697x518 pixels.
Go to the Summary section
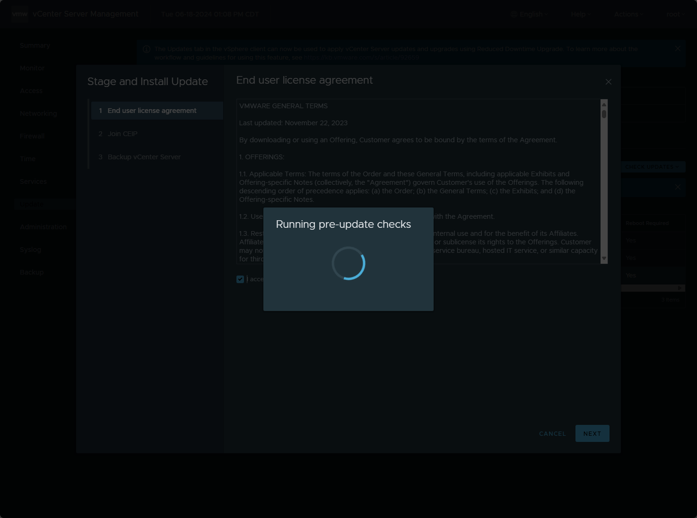[35, 45]
